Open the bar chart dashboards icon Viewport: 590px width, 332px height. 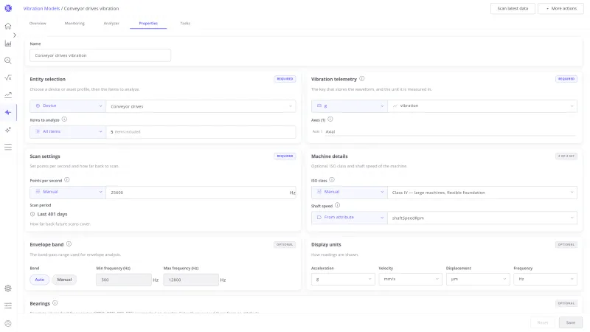pos(8,44)
